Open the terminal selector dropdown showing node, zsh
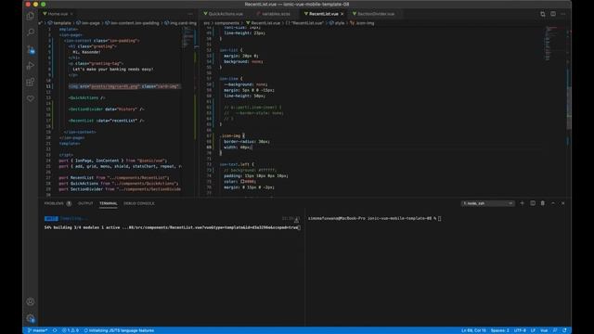 click(487, 203)
